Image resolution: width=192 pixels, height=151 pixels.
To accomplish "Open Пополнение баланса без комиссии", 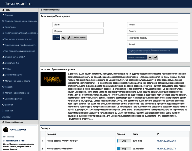I will [x=20, y=33].
